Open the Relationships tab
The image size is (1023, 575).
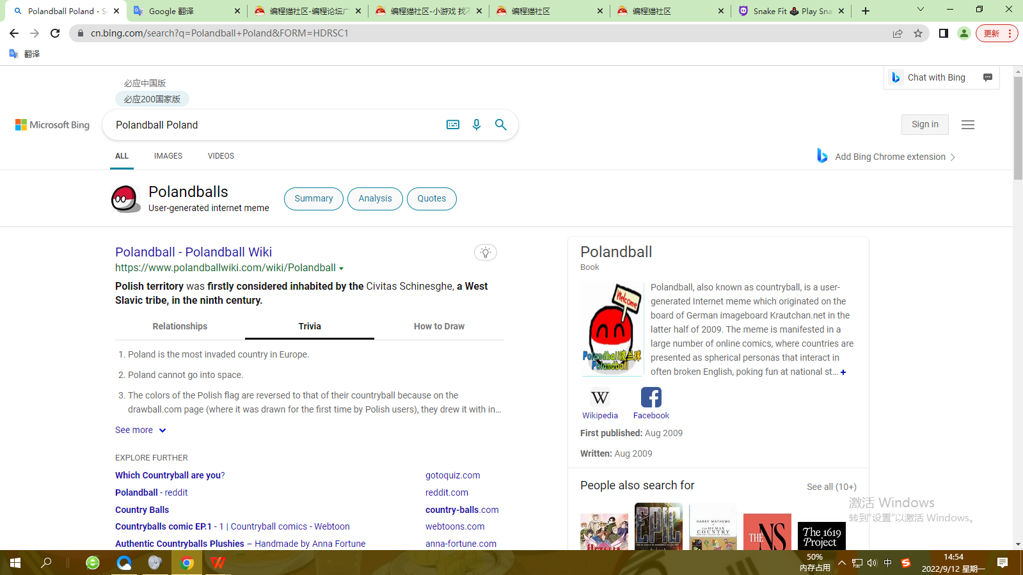180,326
